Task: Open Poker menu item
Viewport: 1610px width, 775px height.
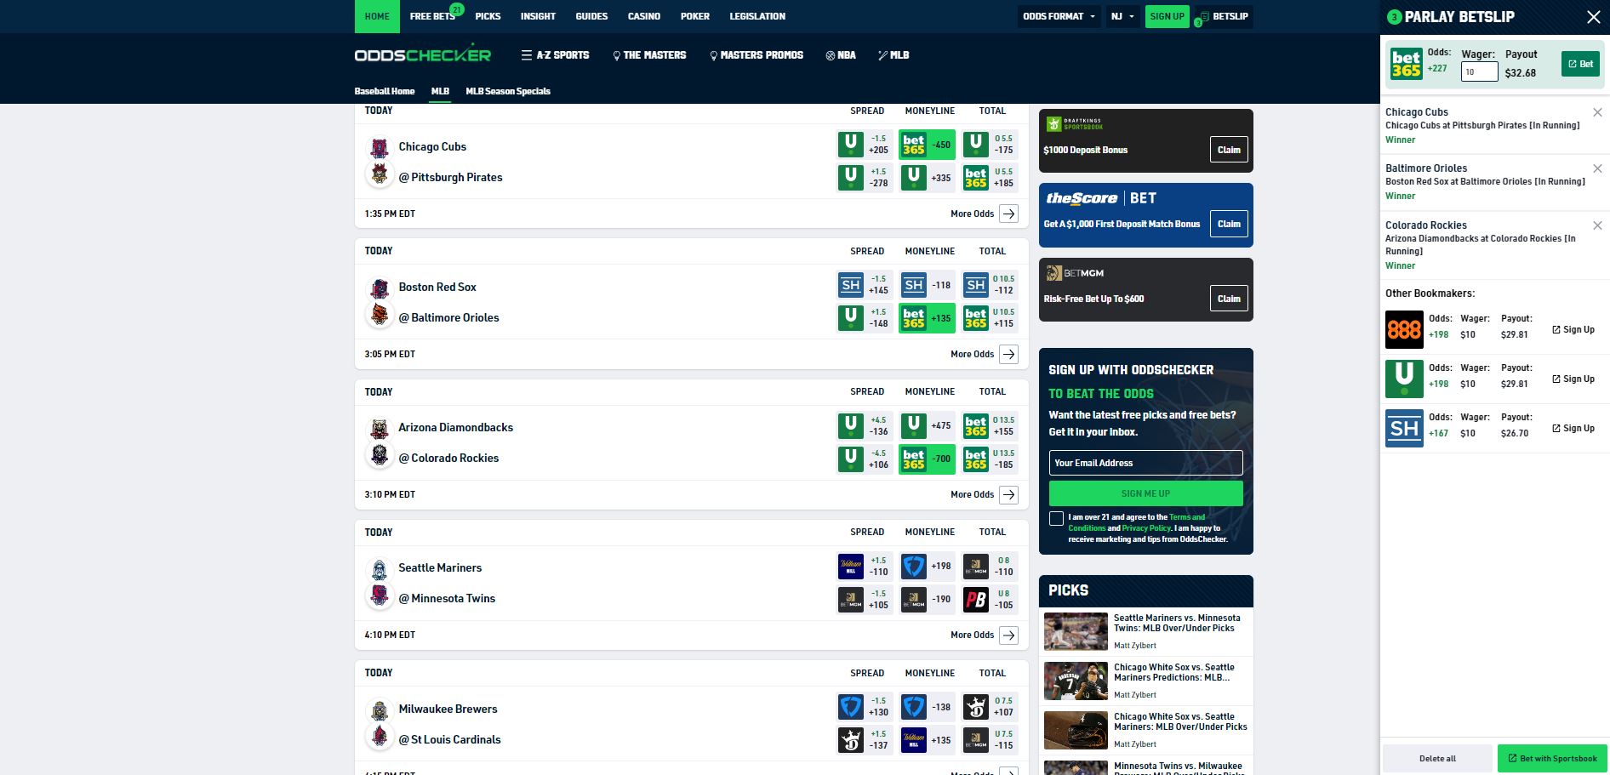Action: pos(695,16)
